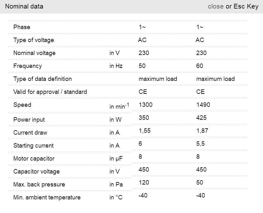Select the 425 power input value
Viewport: 263px width, 213px height.
pos(201,118)
